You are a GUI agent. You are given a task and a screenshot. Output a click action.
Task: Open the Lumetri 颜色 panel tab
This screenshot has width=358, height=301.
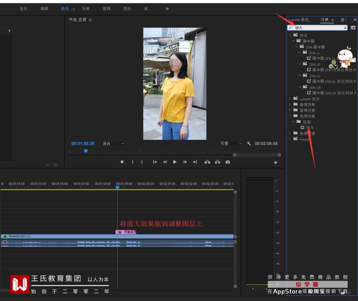click(x=298, y=20)
